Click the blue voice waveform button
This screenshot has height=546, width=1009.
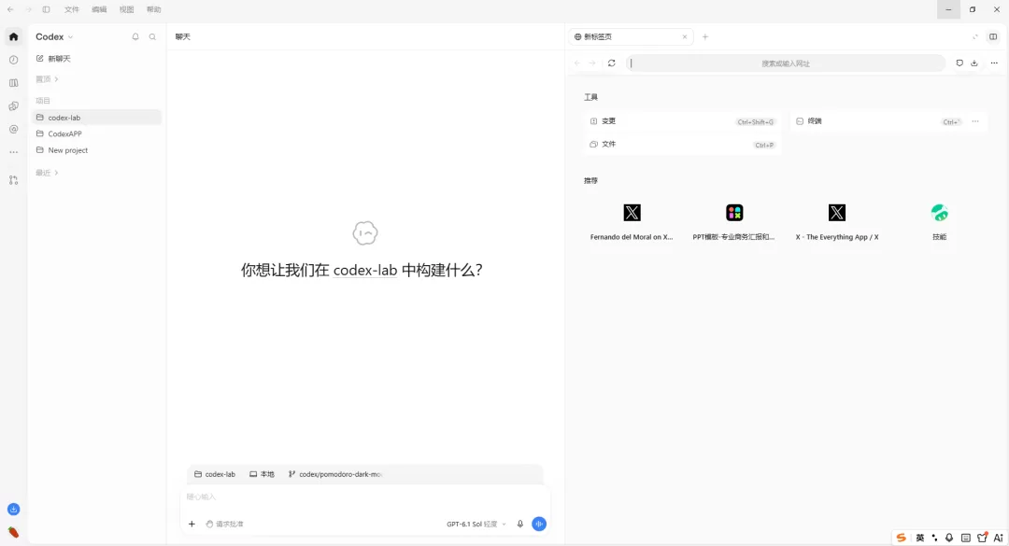click(539, 525)
